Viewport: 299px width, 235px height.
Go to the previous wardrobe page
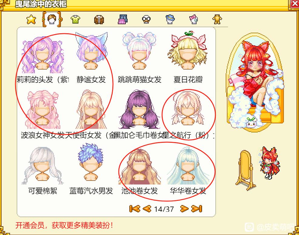point(147,209)
